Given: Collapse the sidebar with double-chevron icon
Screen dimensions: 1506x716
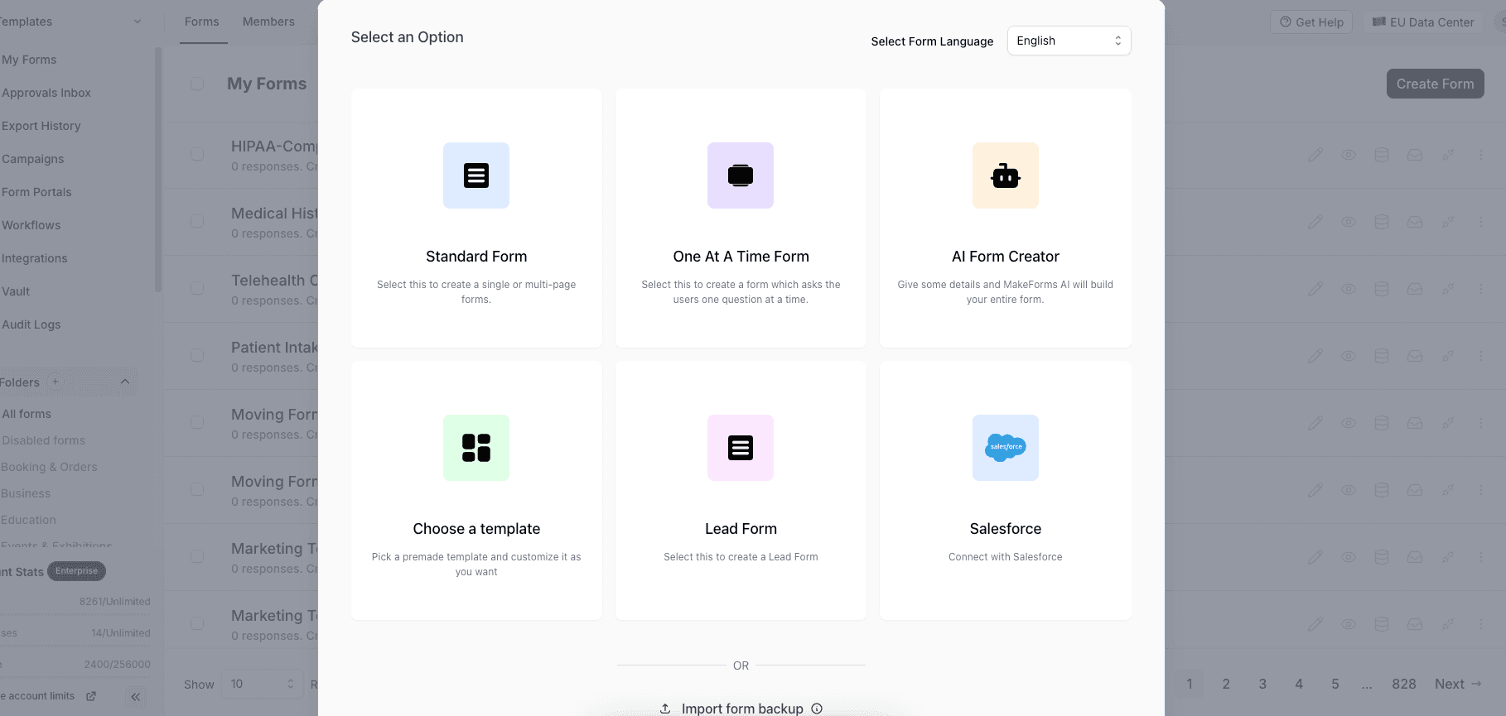Looking at the screenshot, I should pos(136,697).
